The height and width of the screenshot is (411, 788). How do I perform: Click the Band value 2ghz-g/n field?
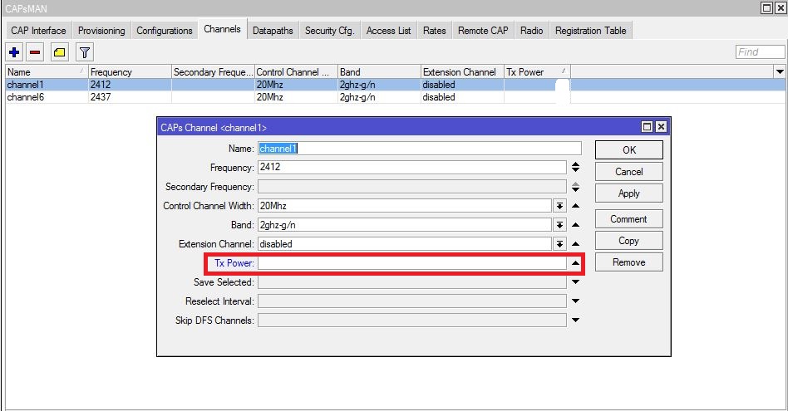405,225
